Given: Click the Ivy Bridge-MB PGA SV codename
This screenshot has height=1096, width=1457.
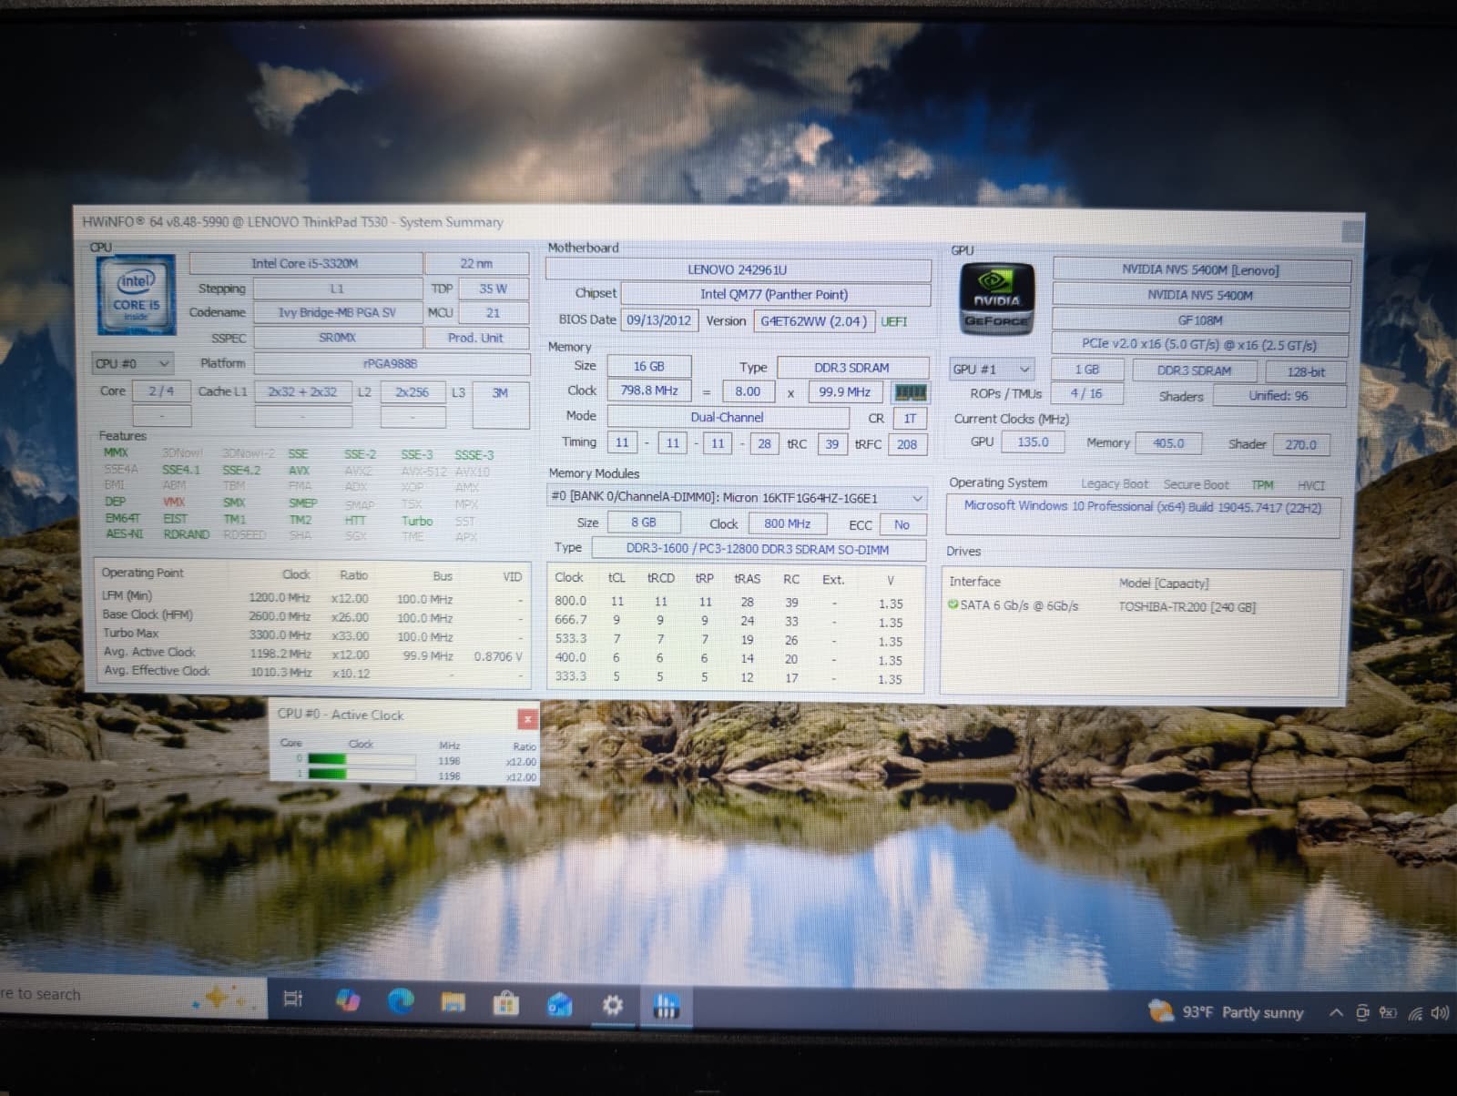Looking at the screenshot, I should (338, 312).
